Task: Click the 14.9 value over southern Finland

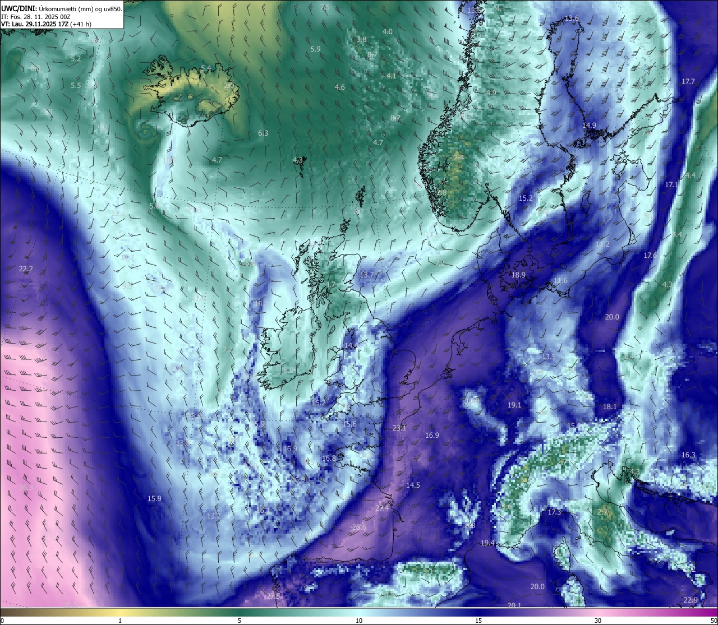Action: 589,126
